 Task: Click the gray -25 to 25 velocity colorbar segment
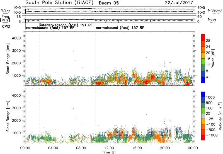pyautogui.click(x=203, y=116)
